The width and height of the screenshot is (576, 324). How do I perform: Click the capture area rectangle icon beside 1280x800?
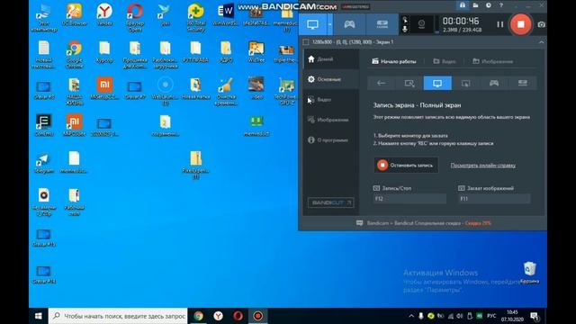[306, 42]
